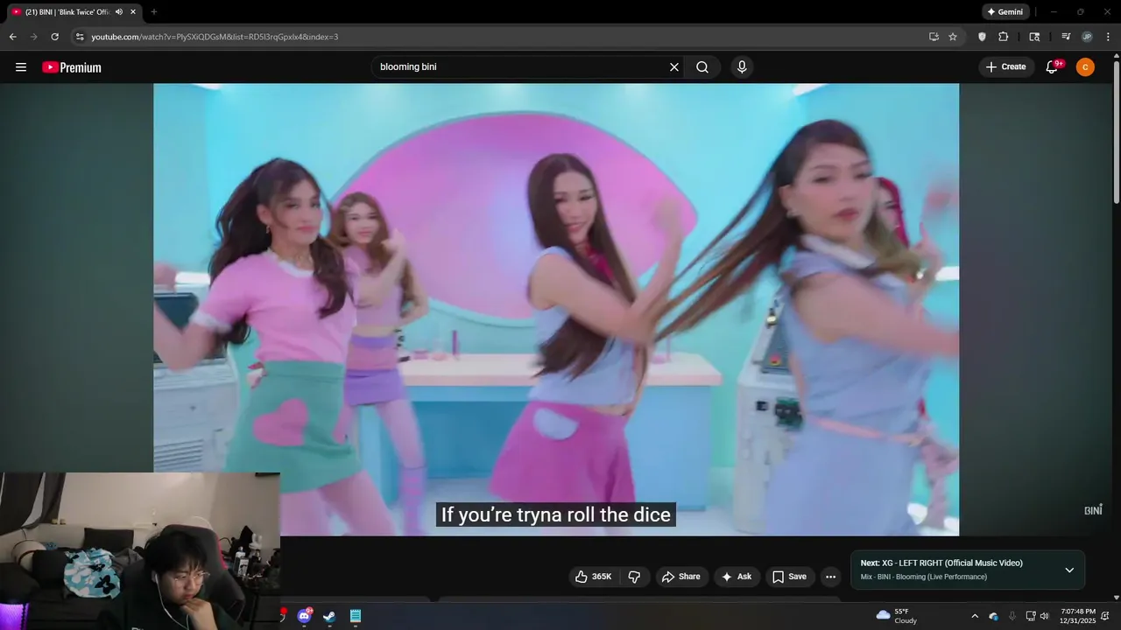
Task: Save the video to a playlist
Action: coord(789,577)
